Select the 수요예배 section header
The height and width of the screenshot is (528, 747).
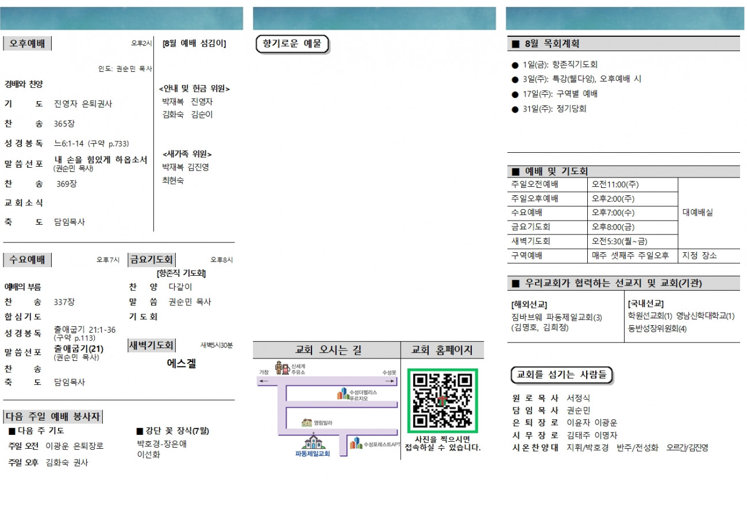(x=27, y=260)
